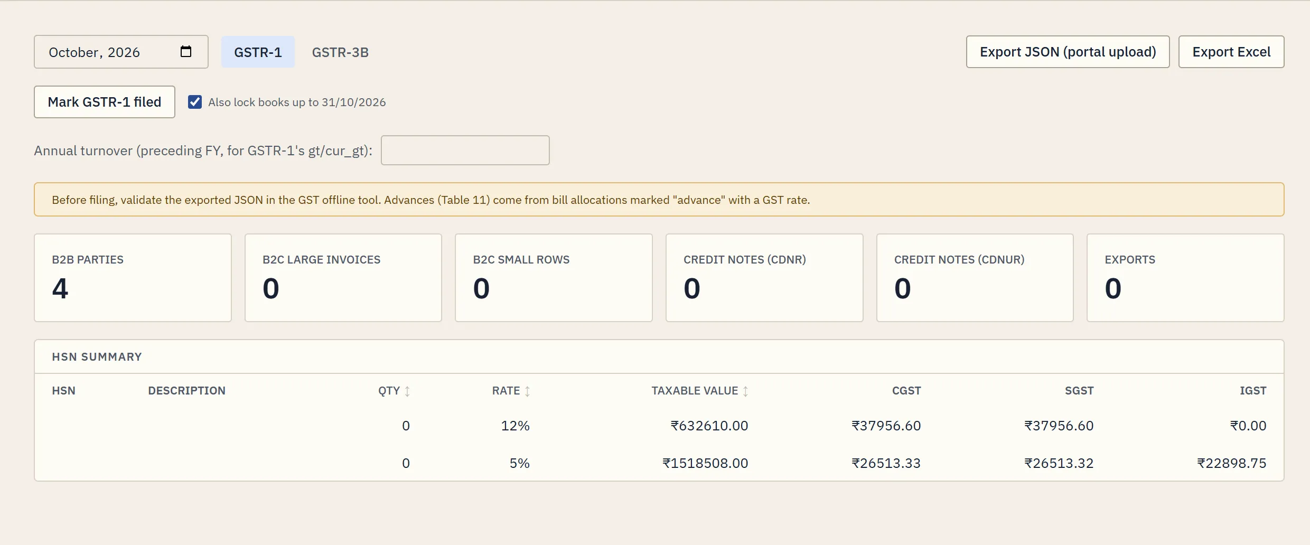Click the 5% rate cell
1310x545 pixels.
519,463
